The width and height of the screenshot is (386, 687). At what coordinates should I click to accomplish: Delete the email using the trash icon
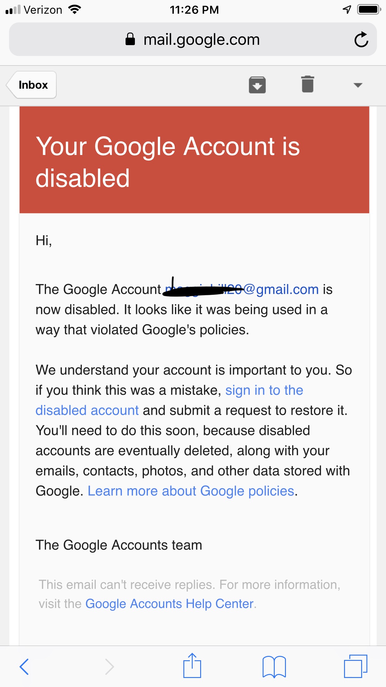coord(307,85)
